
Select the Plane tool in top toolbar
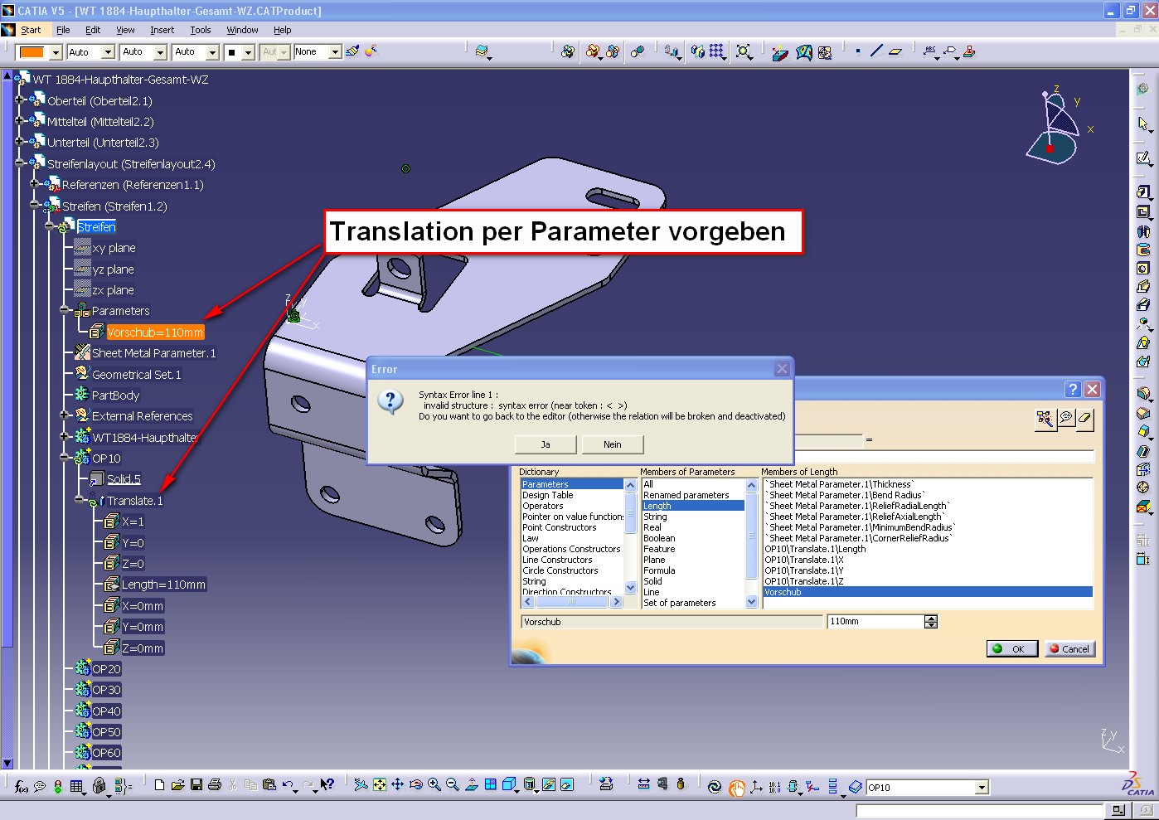895,51
